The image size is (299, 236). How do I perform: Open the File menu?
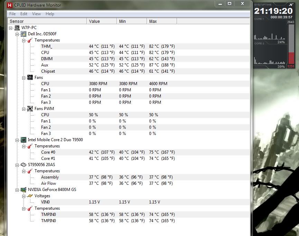(x=12, y=14)
